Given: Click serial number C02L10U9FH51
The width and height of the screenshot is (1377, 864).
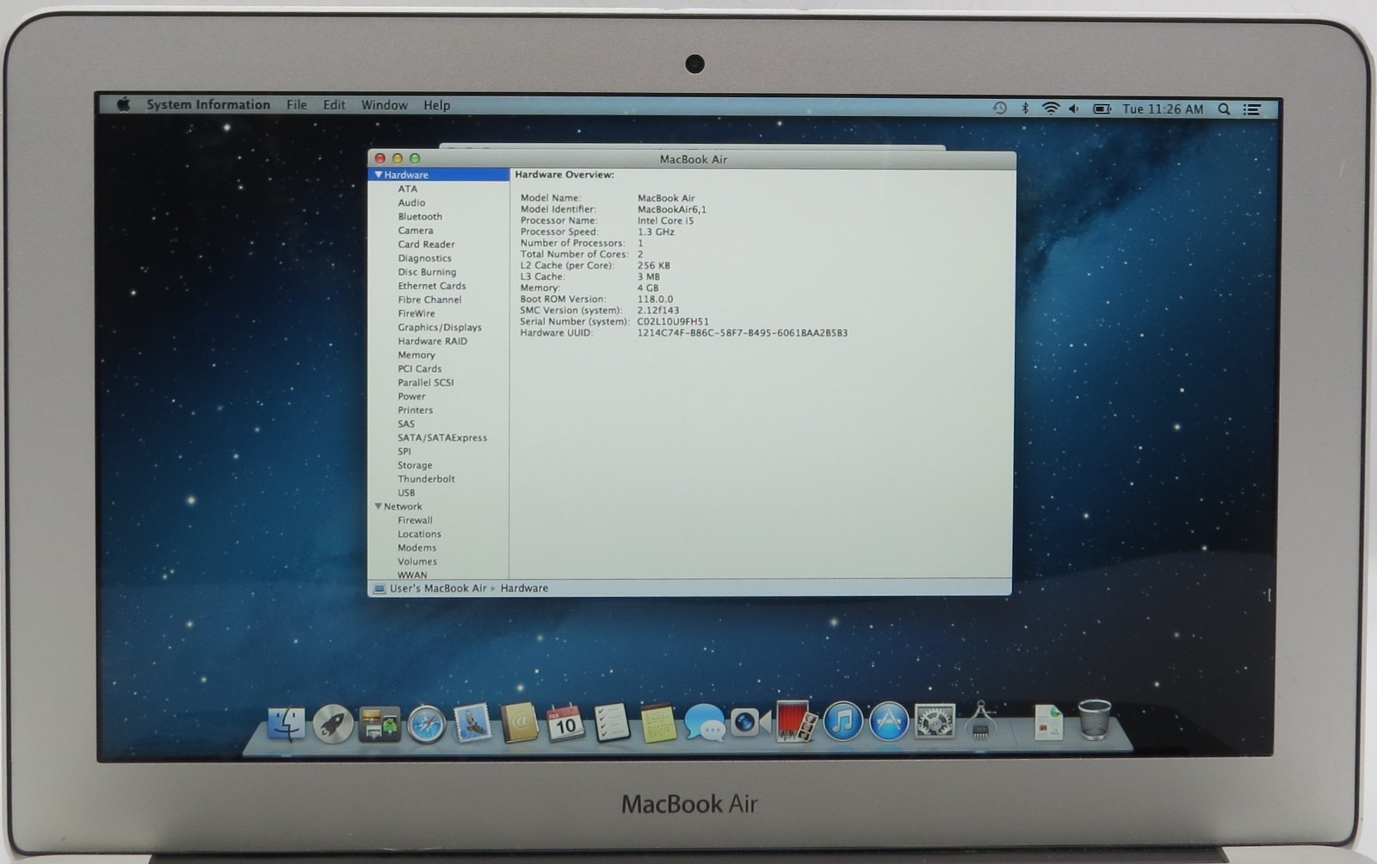Looking at the screenshot, I should coord(673,321).
